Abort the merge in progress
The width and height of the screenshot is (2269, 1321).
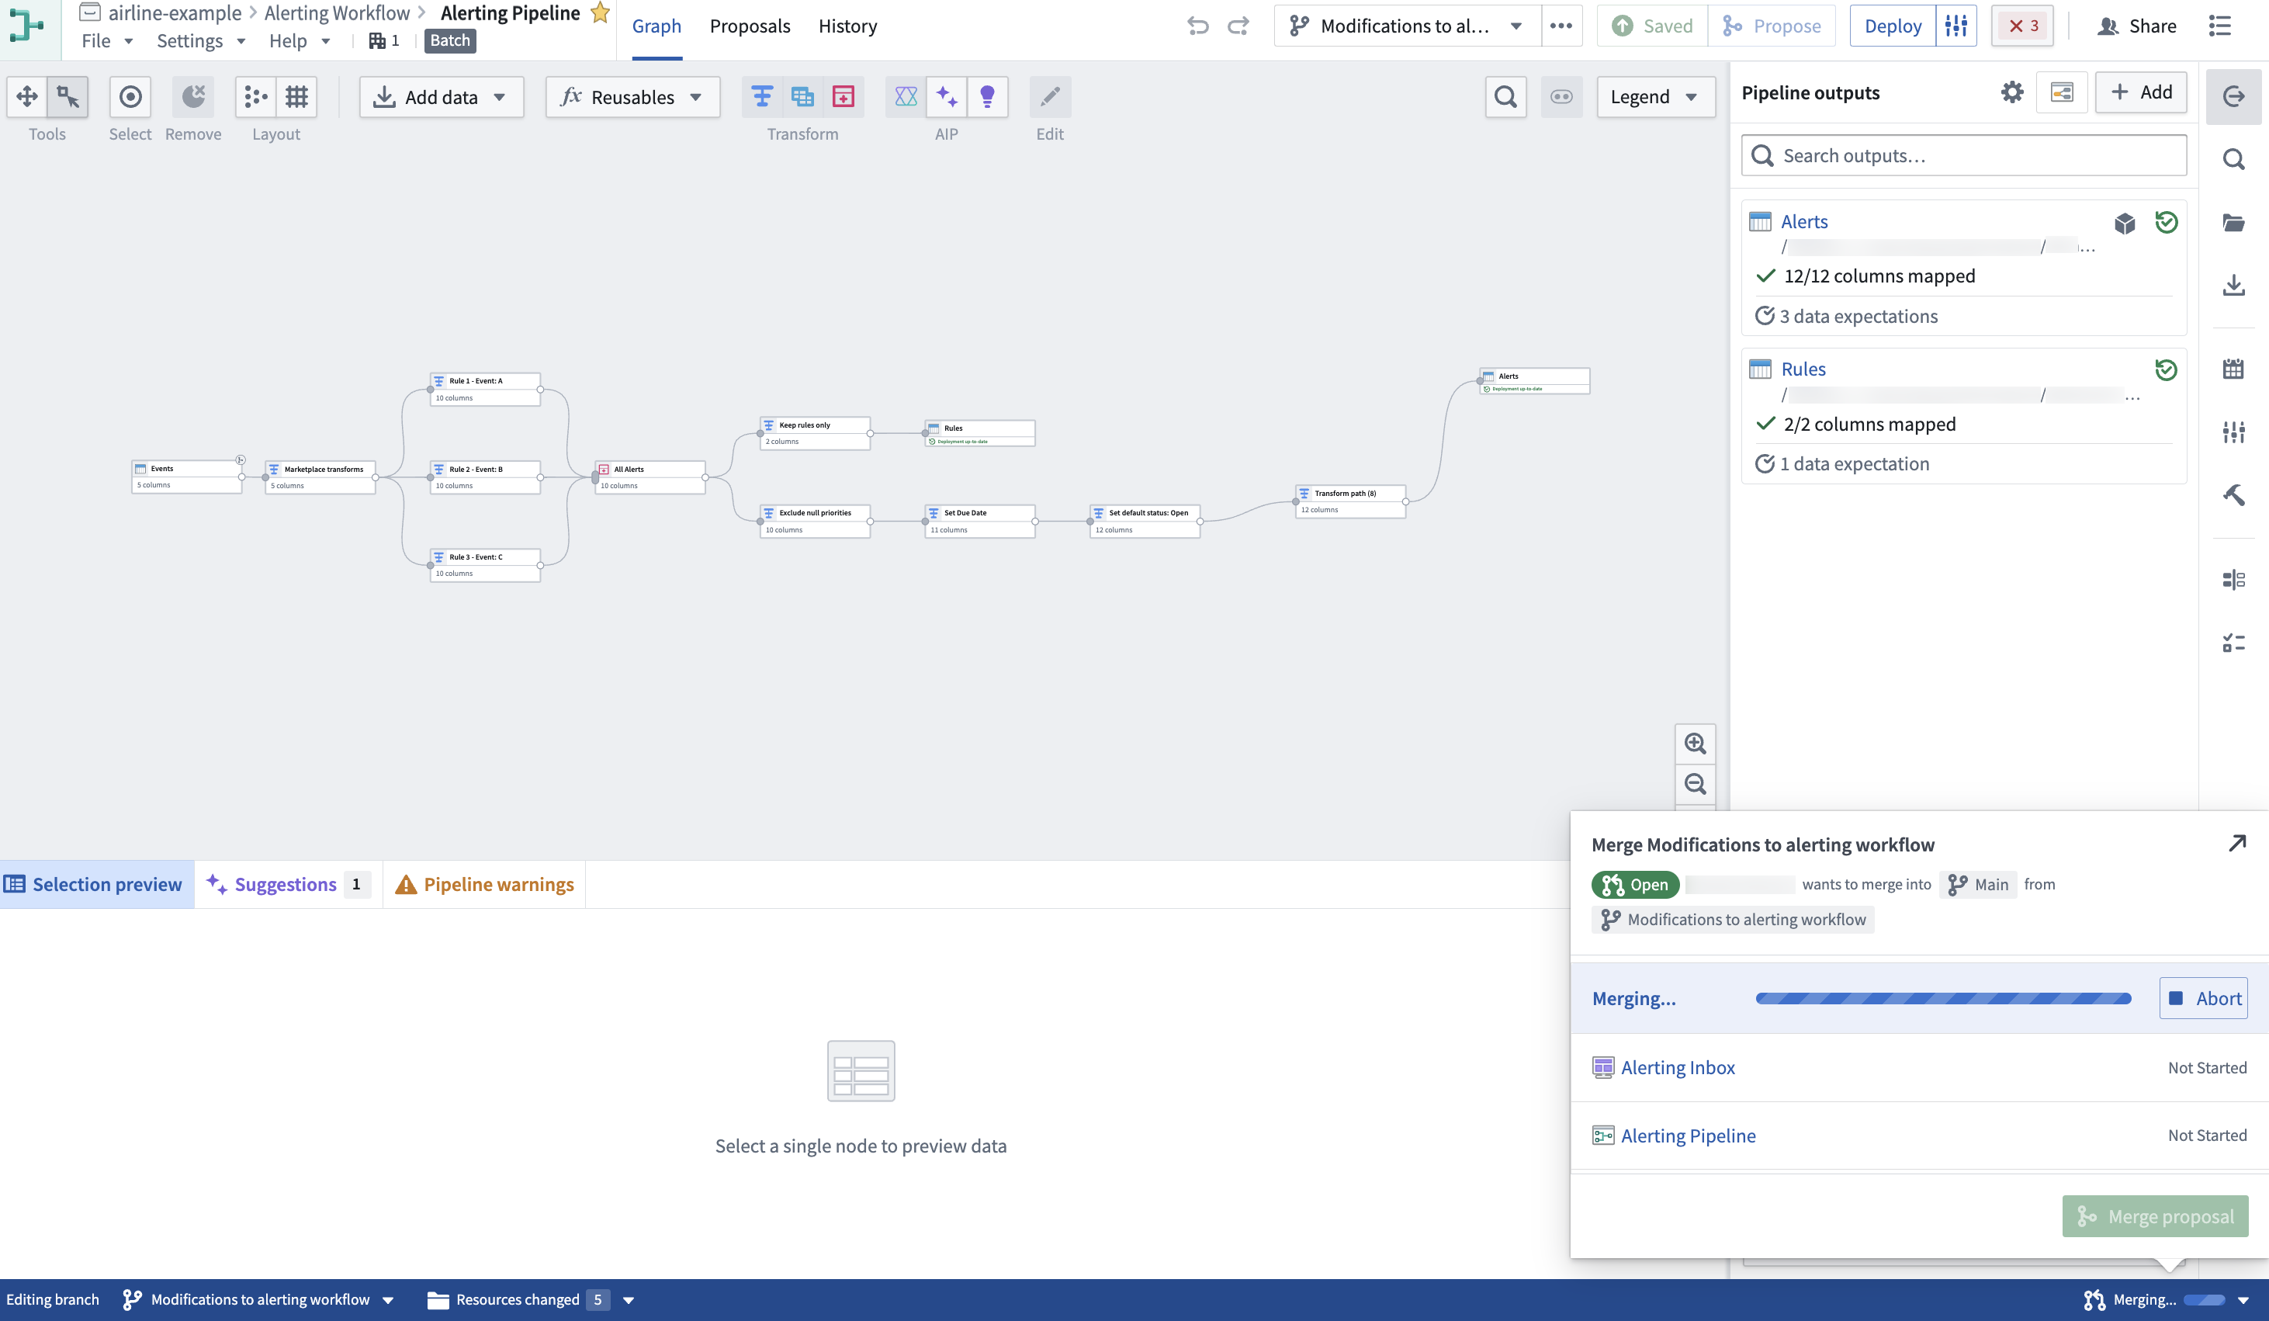(2203, 997)
